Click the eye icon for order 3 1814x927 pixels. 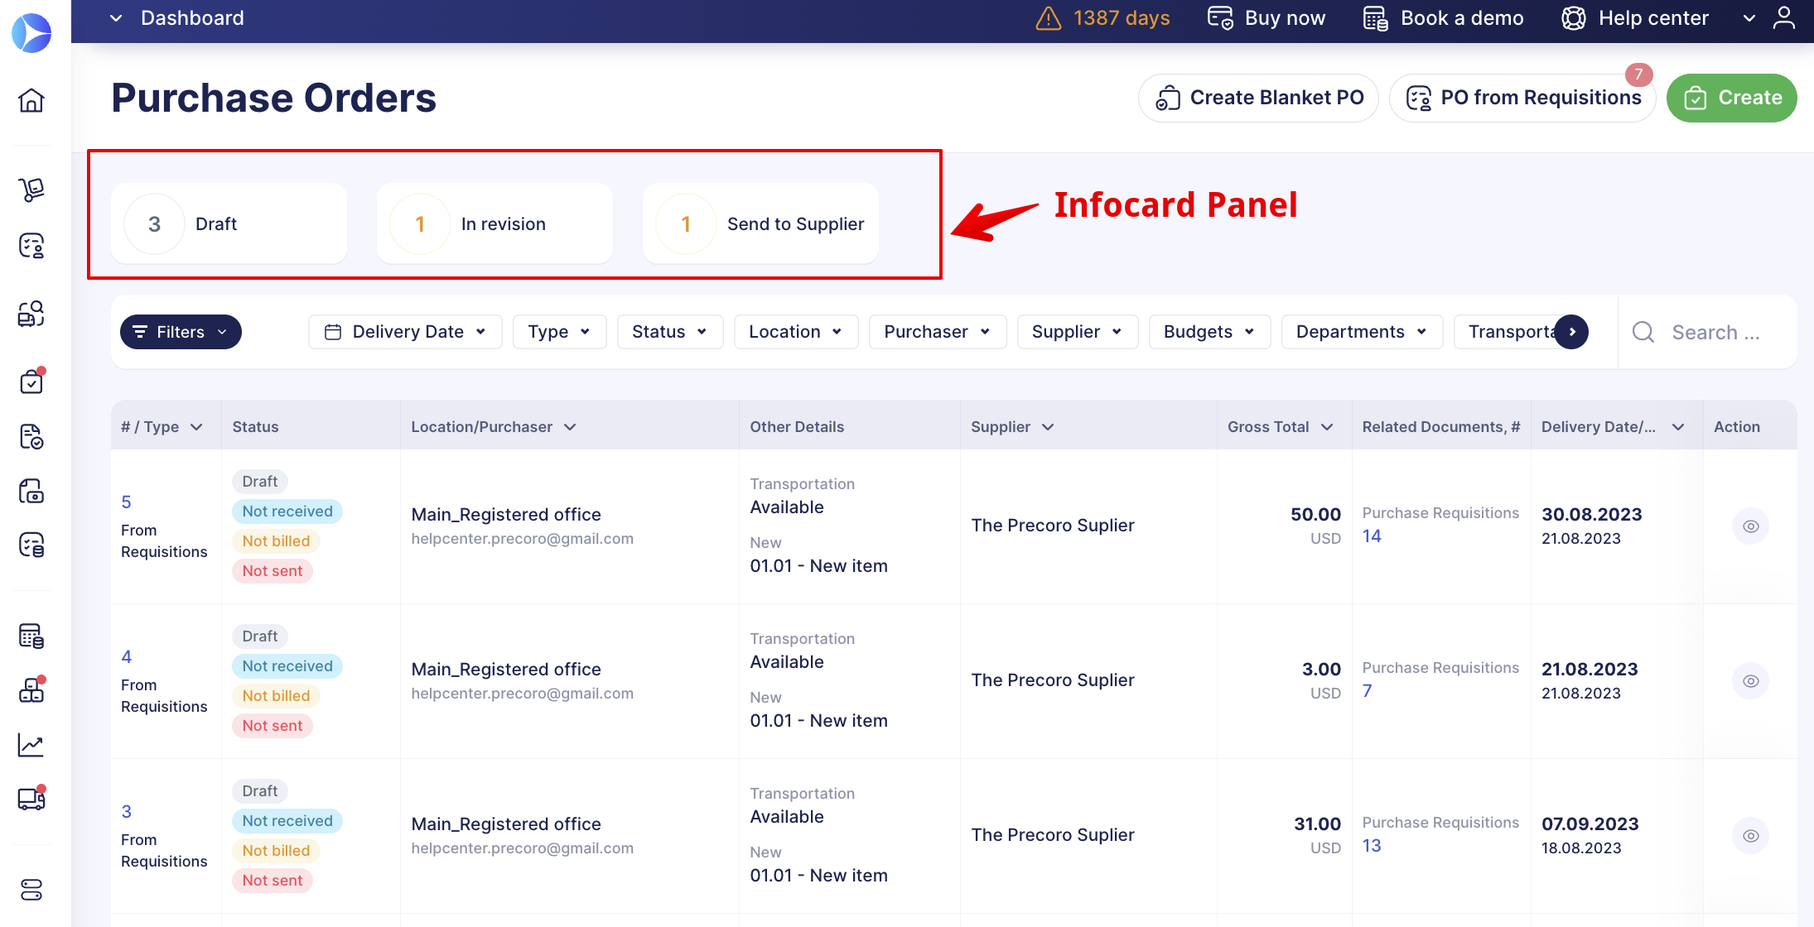pyautogui.click(x=1750, y=836)
